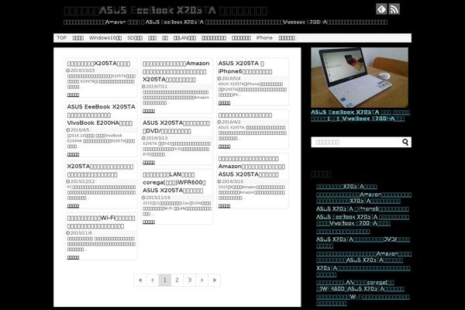The image size is (465, 310).
Task: Open article title dated 2016/4/2
Action: (245, 115)
